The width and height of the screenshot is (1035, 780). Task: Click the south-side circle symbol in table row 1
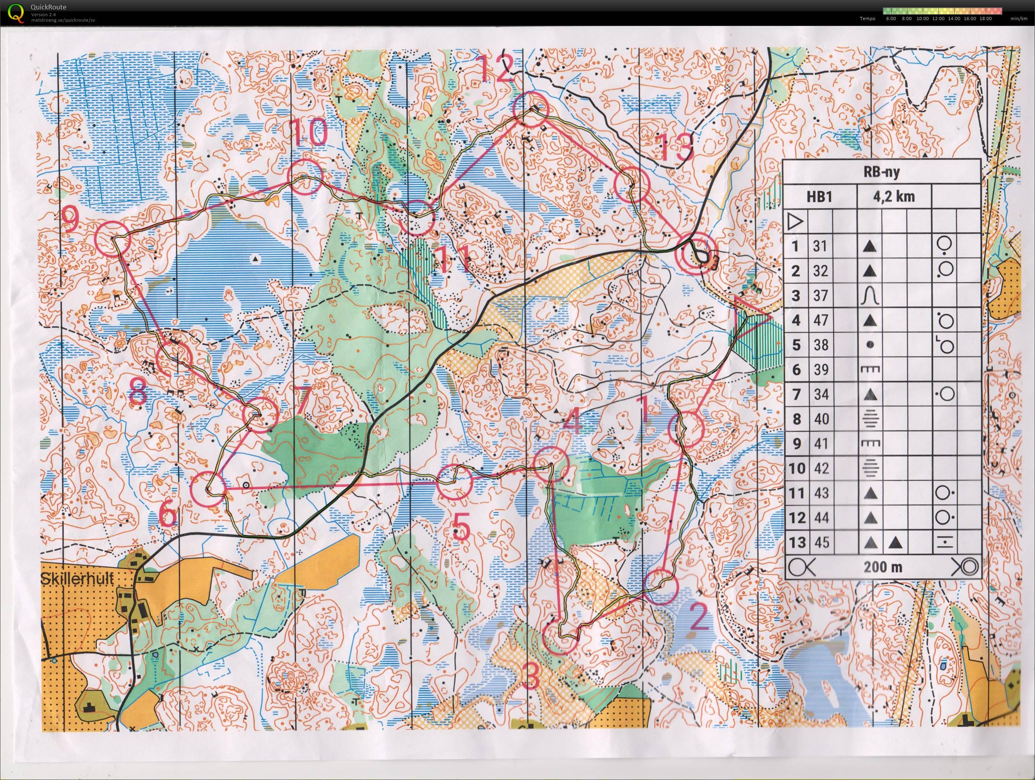click(944, 245)
